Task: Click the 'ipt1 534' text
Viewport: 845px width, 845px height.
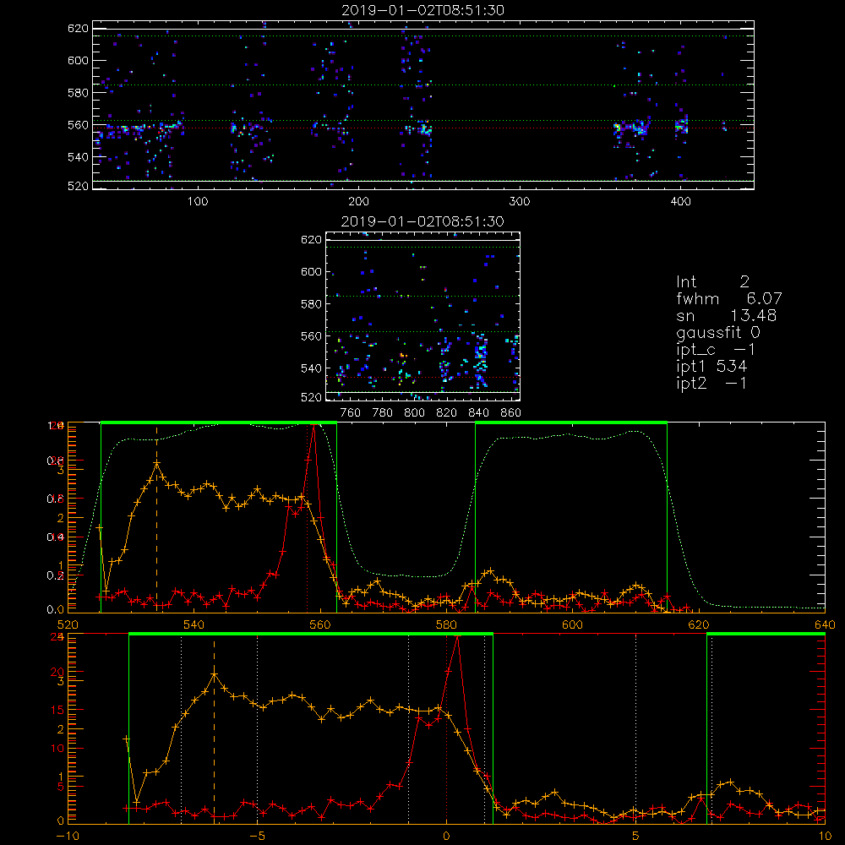Action: (711, 367)
